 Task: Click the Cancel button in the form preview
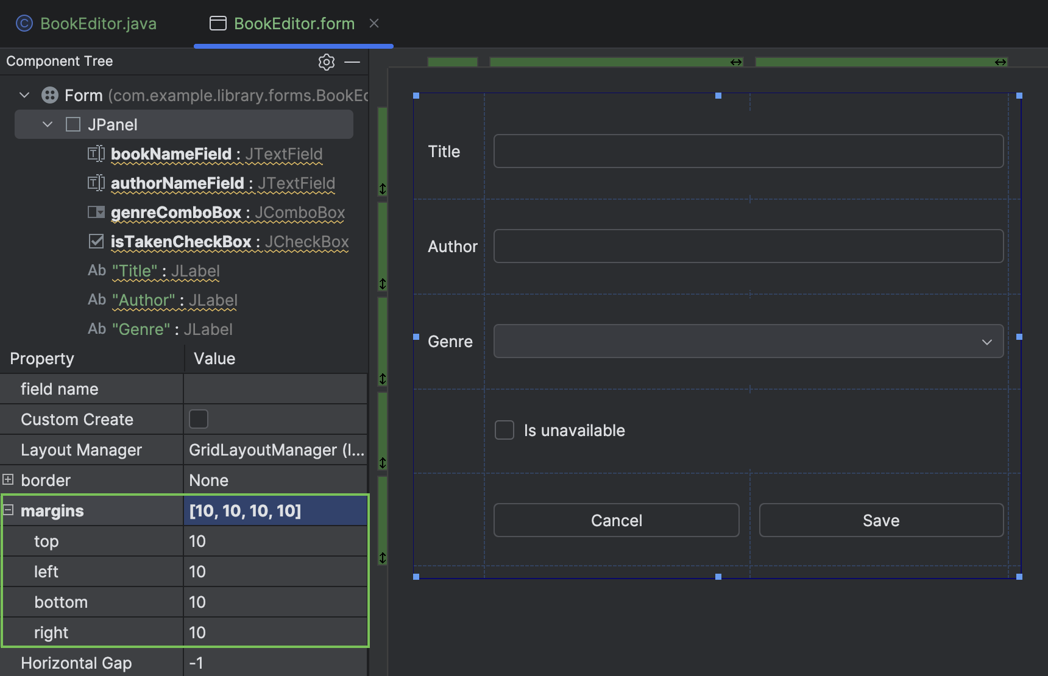(616, 520)
